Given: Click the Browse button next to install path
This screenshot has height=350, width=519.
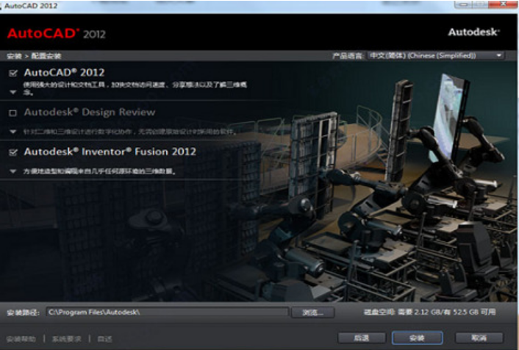Looking at the screenshot, I should tap(312, 312).
